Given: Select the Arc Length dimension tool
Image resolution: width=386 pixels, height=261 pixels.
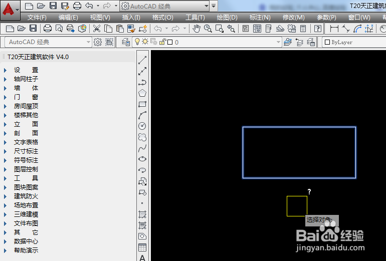Looking at the screenshot, I should [x=357, y=29].
